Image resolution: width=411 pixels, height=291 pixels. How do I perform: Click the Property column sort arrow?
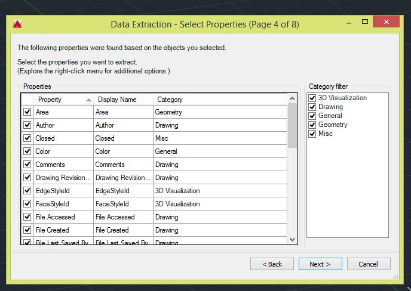click(88, 100)
